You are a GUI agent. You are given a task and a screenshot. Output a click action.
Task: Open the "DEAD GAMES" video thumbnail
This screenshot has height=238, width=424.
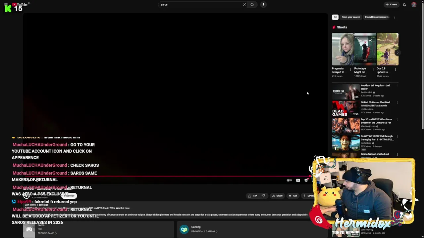(x=345, y=108)
